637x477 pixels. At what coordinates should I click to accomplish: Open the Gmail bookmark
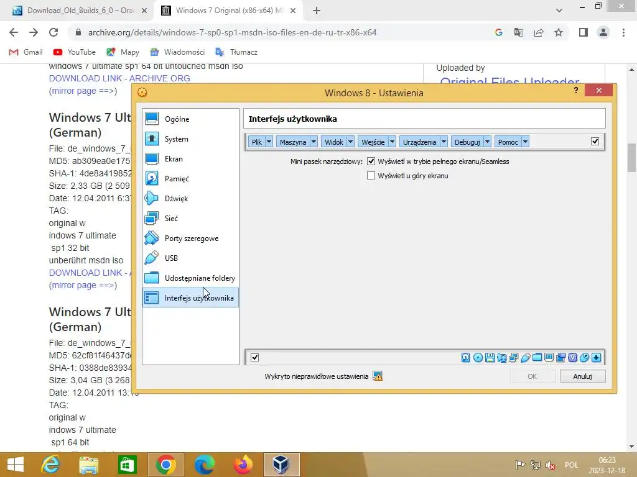(x=26, y=52)
